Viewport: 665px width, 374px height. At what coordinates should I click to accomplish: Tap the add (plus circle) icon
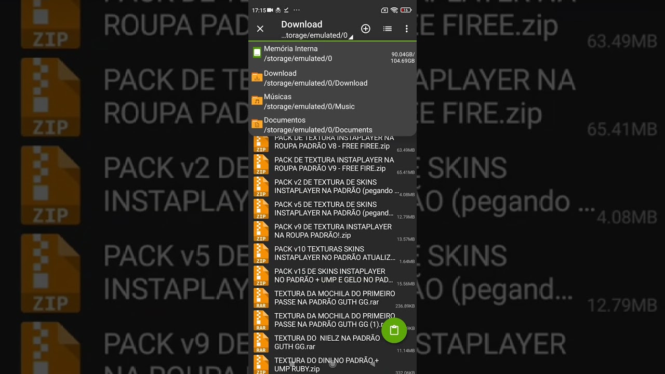pyautogui.click(x=366, y=29)
